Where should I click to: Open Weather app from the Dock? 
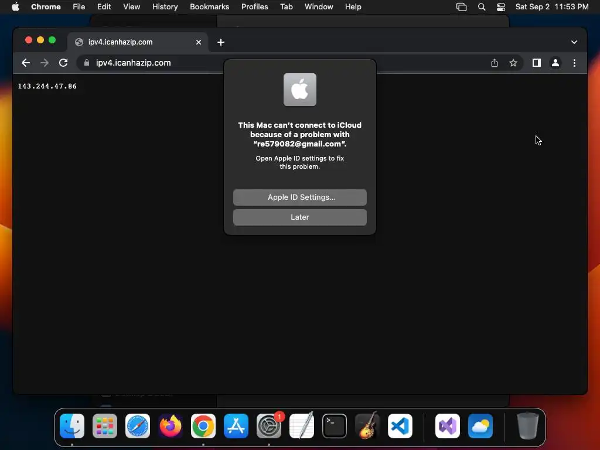[480, 426]
